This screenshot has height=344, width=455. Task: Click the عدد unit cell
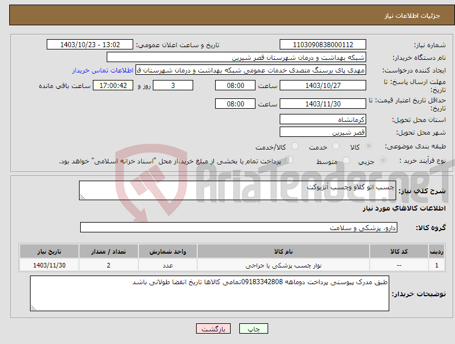click(168, 265)
